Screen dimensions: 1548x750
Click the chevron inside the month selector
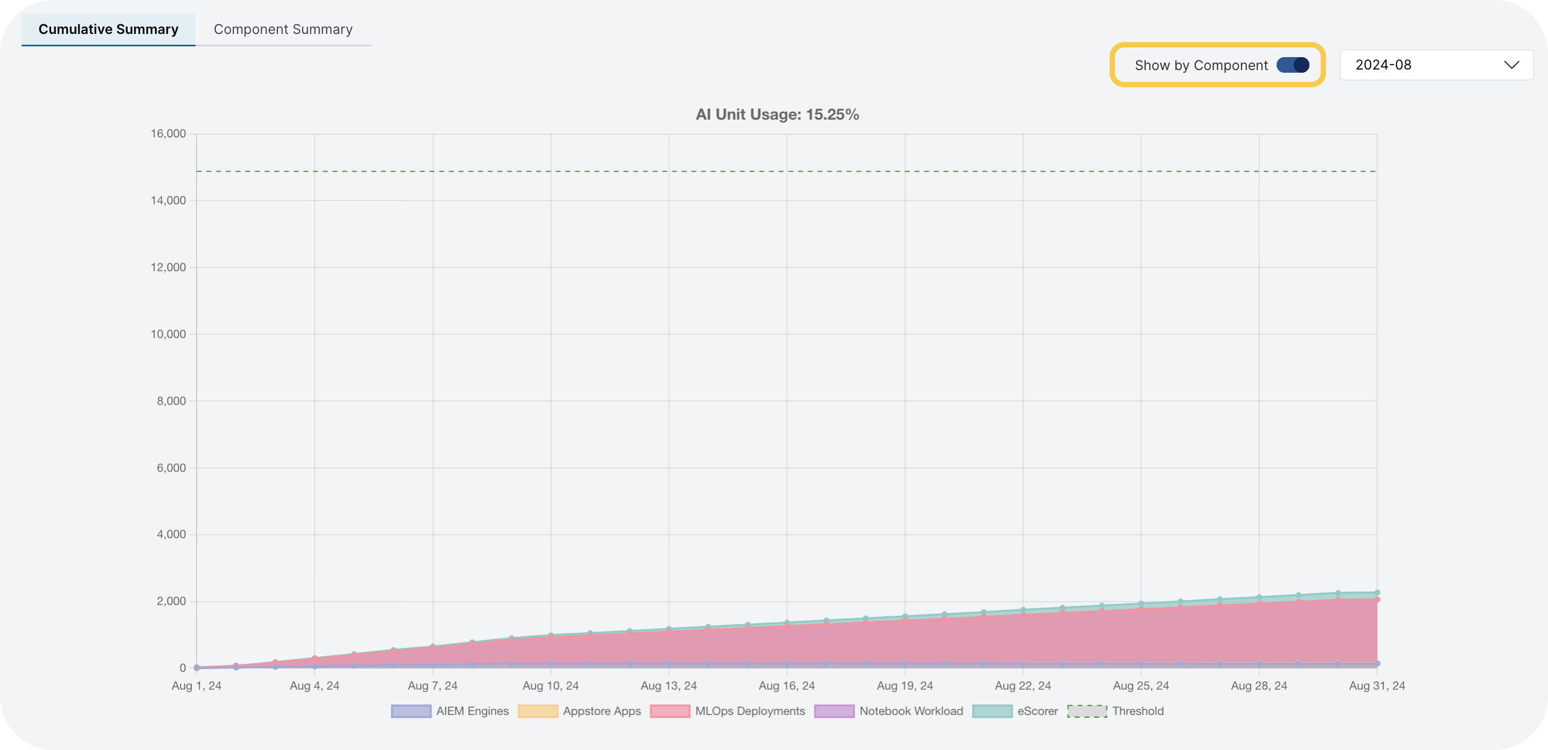(1512, 65)
